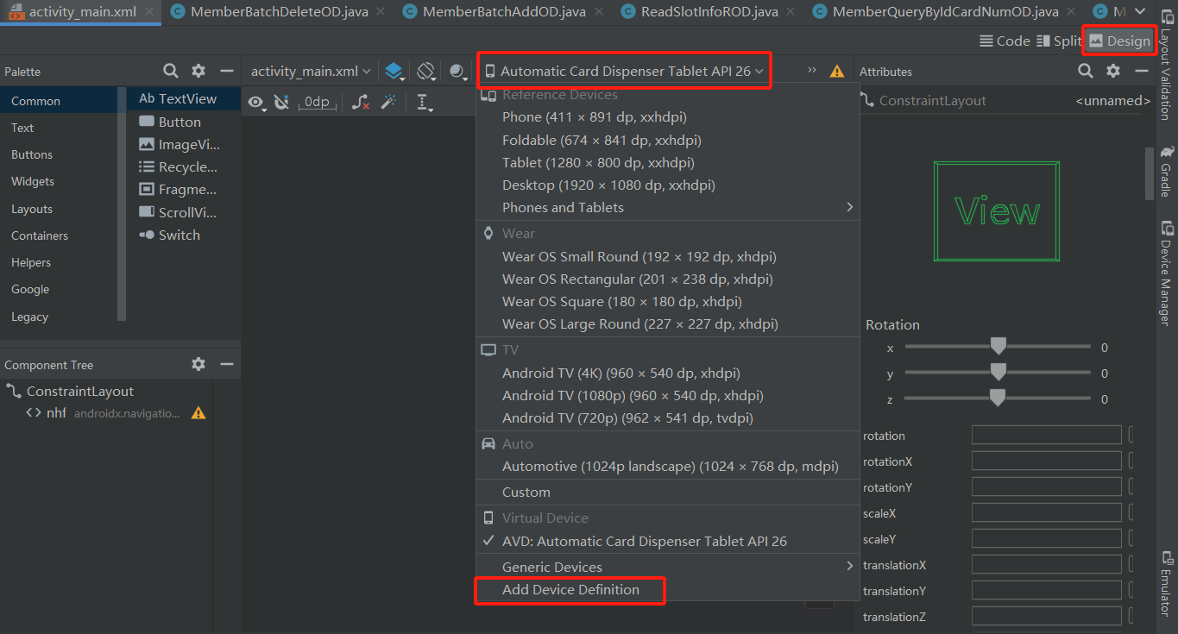Open Device Manager tool window
1178x634 pixels.
click(1166, 273)
